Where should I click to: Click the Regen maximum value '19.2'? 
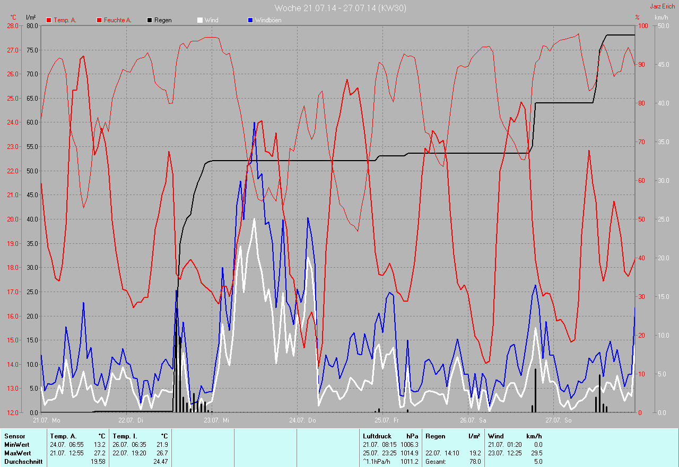point(475,453)
